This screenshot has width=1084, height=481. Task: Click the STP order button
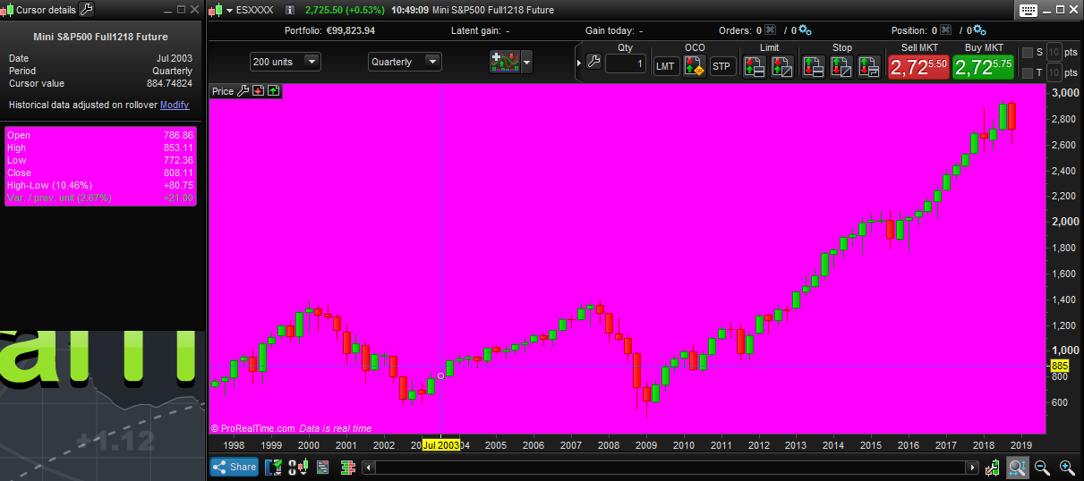[721, 66]
